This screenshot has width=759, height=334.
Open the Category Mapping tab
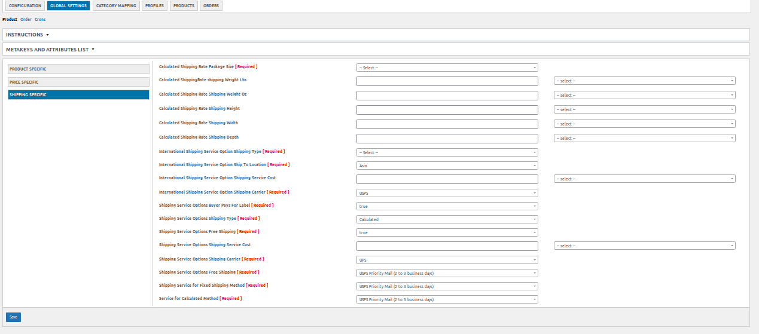pos(116,6)
